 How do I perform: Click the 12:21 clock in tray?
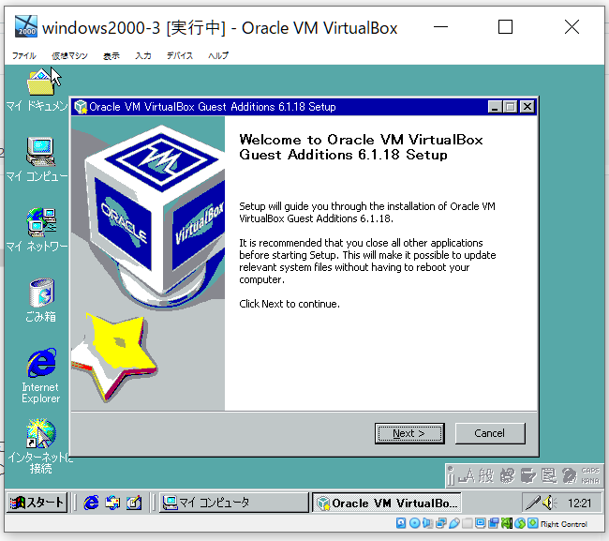pos(579,503)
